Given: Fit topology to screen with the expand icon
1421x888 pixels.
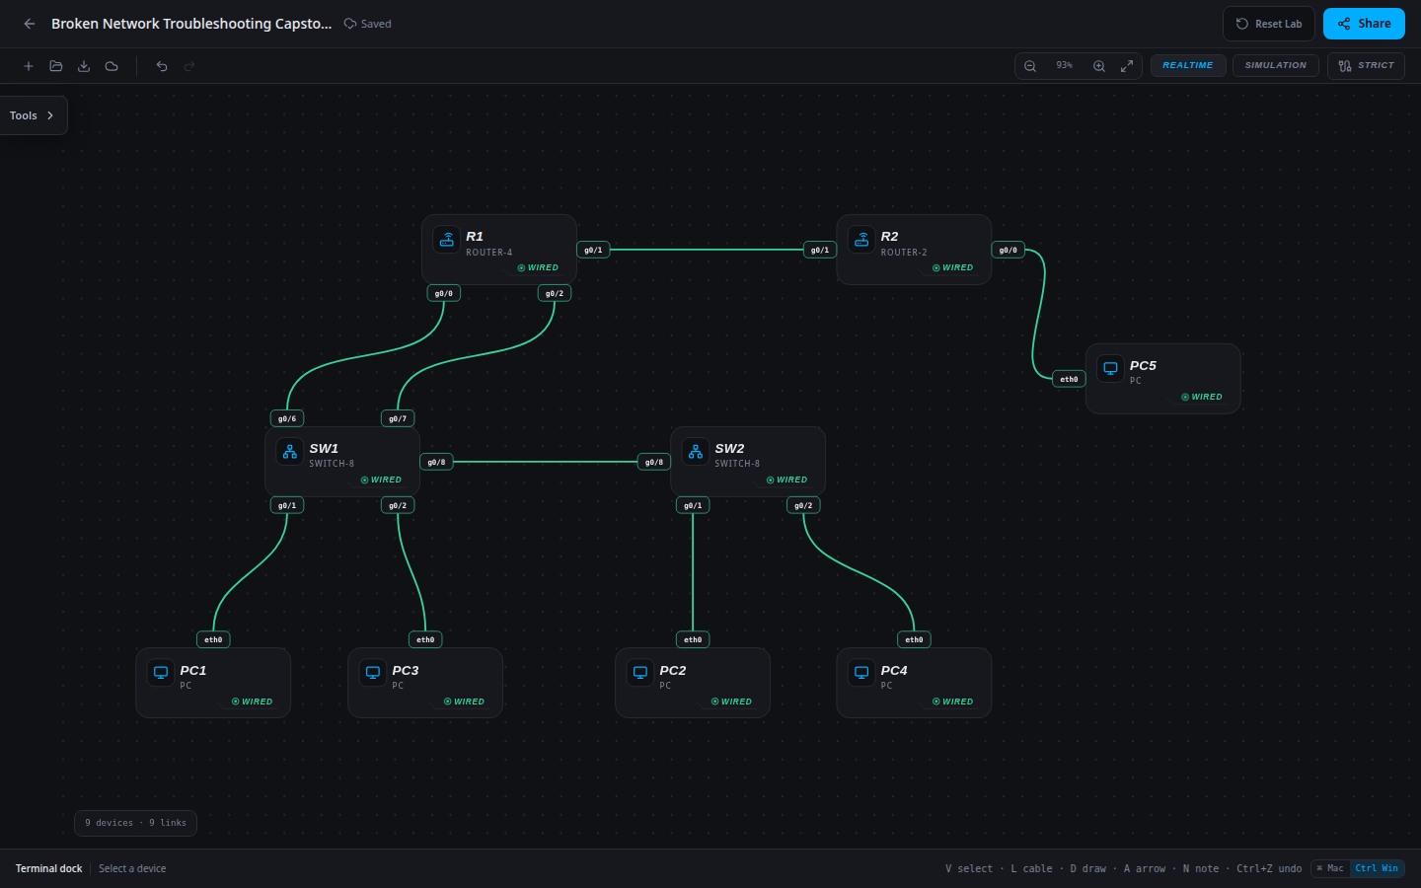Looking at the screenshot, I should coord(1127,66).
